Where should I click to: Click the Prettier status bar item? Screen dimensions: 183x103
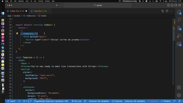coord(166,101)
